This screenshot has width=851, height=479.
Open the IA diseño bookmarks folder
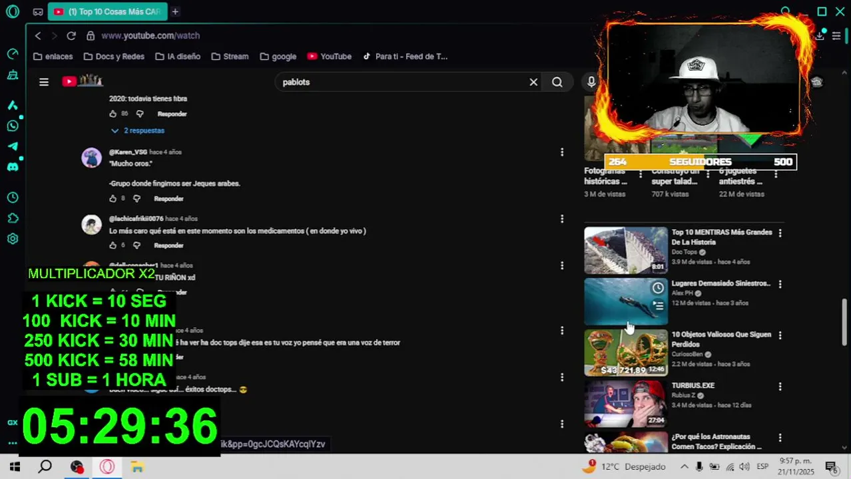[178, 57]
